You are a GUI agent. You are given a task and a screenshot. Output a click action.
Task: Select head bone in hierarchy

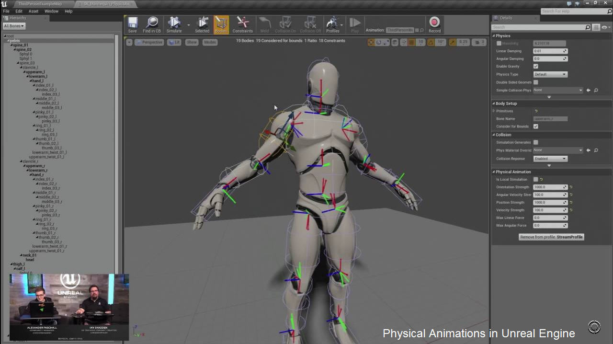coord(30,260)
